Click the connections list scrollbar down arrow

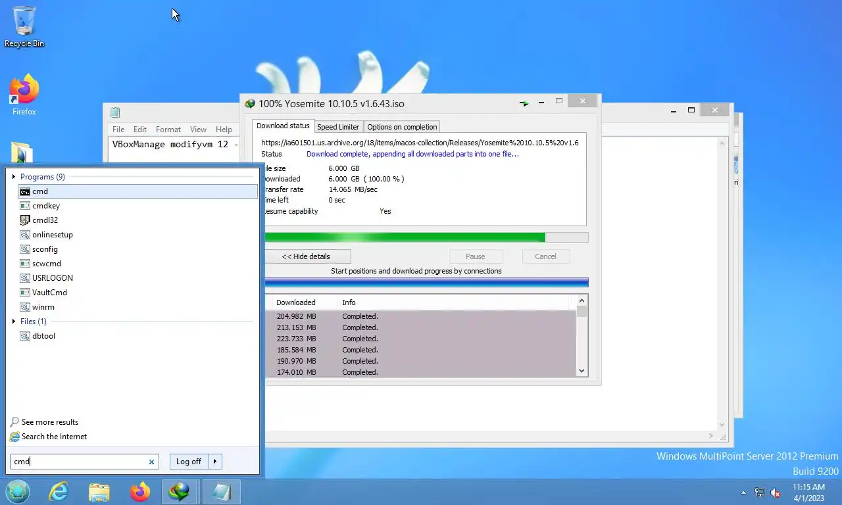click(582, 371)
